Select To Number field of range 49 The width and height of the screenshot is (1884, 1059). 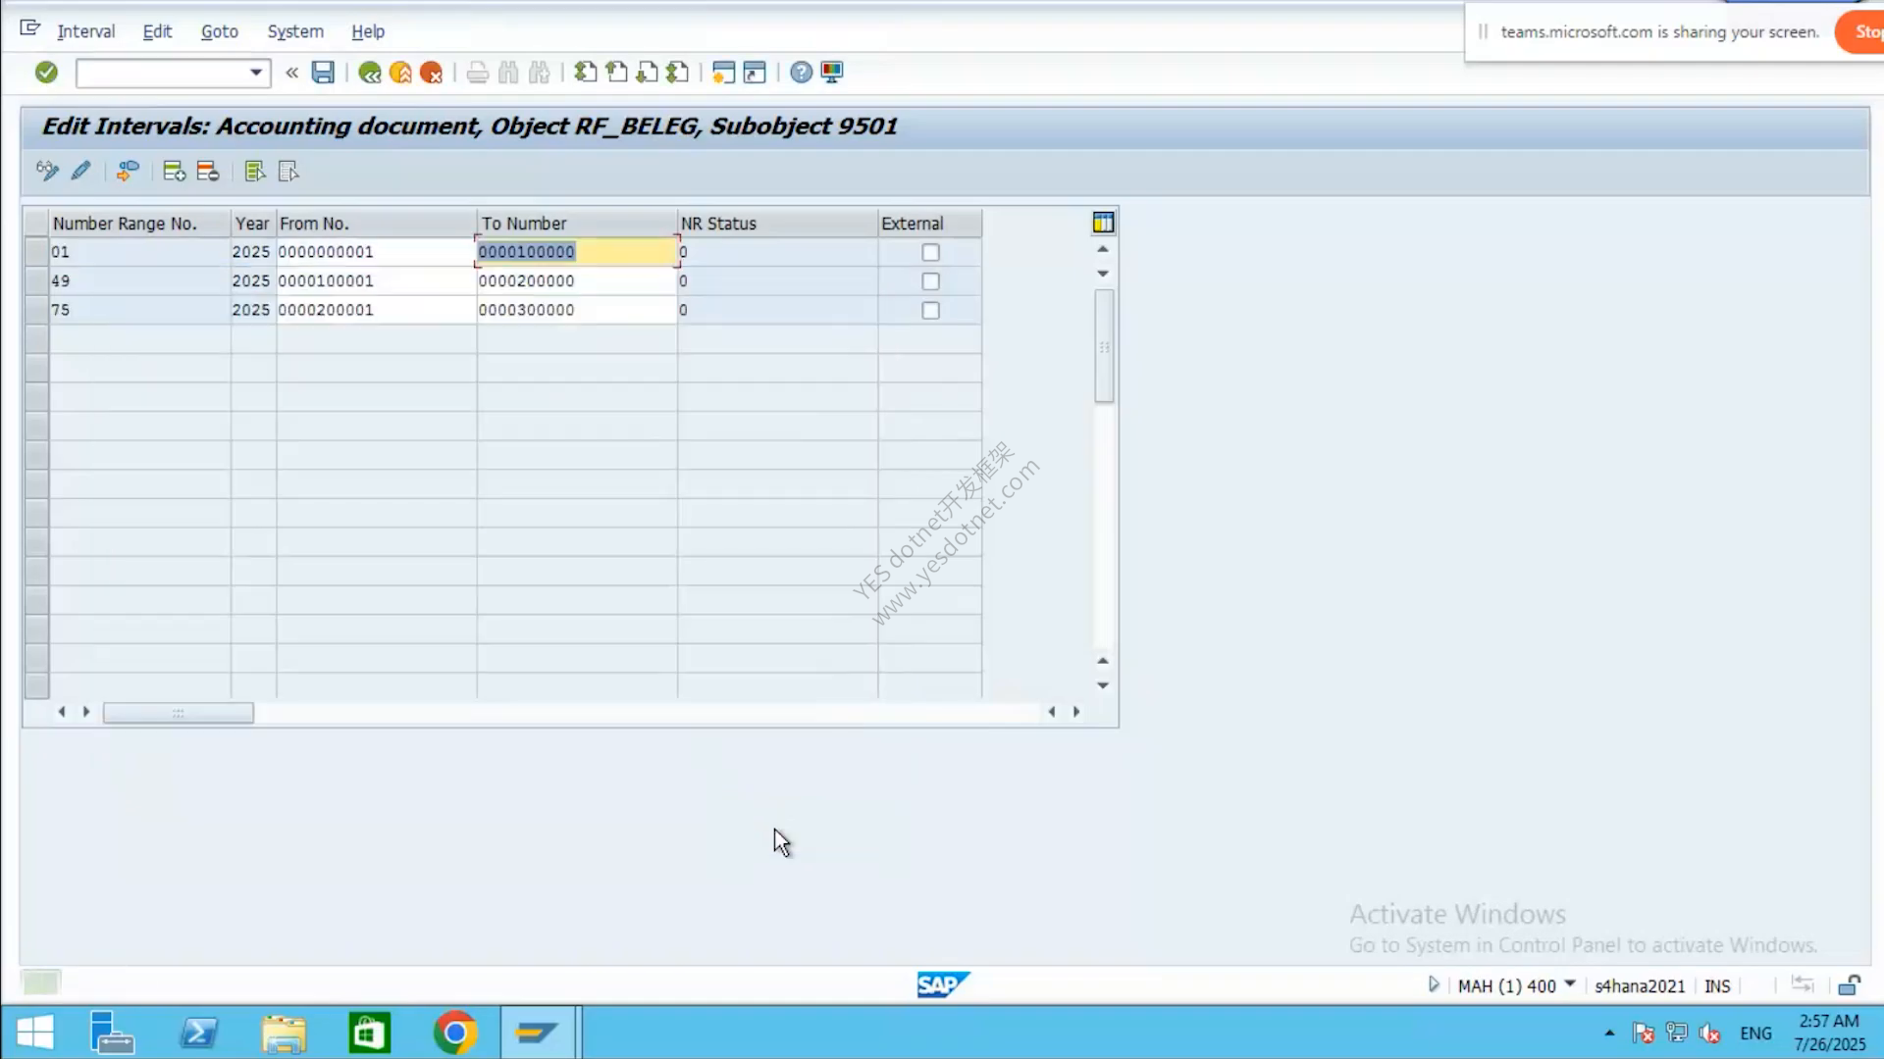point(576,280)
